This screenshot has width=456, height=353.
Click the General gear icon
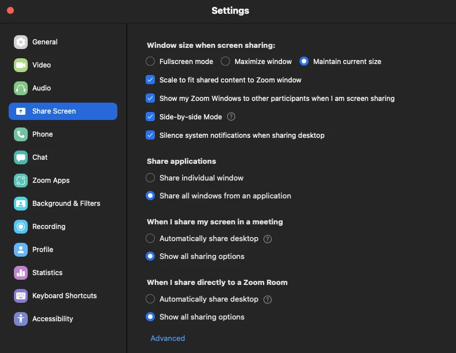tap(21, 42)
